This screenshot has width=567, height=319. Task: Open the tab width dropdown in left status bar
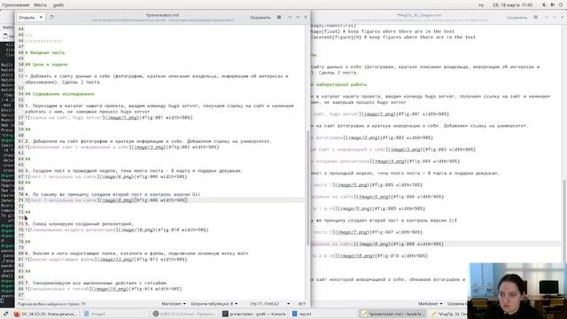point(214,304)
